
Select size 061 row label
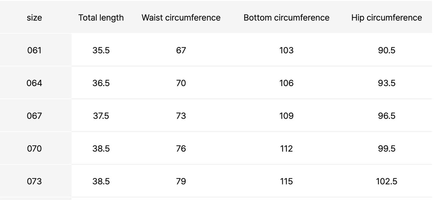pos(34,50)
